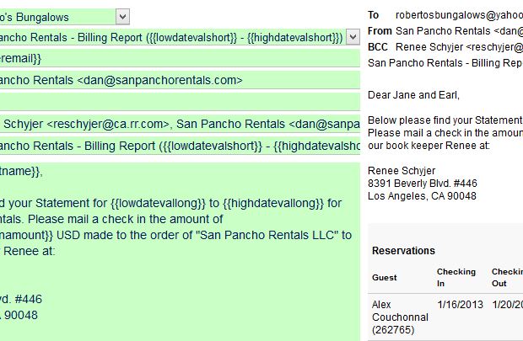Select the Billing Report subject text field
The image size is (523, 341).
179,146
